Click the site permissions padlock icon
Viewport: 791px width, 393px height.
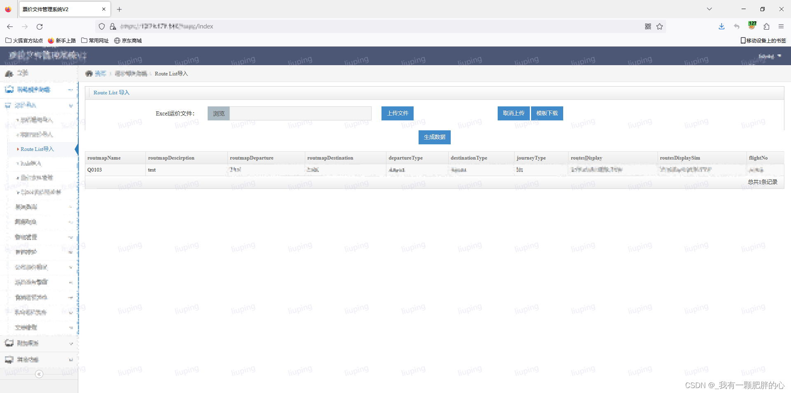[x=113, y=26]
